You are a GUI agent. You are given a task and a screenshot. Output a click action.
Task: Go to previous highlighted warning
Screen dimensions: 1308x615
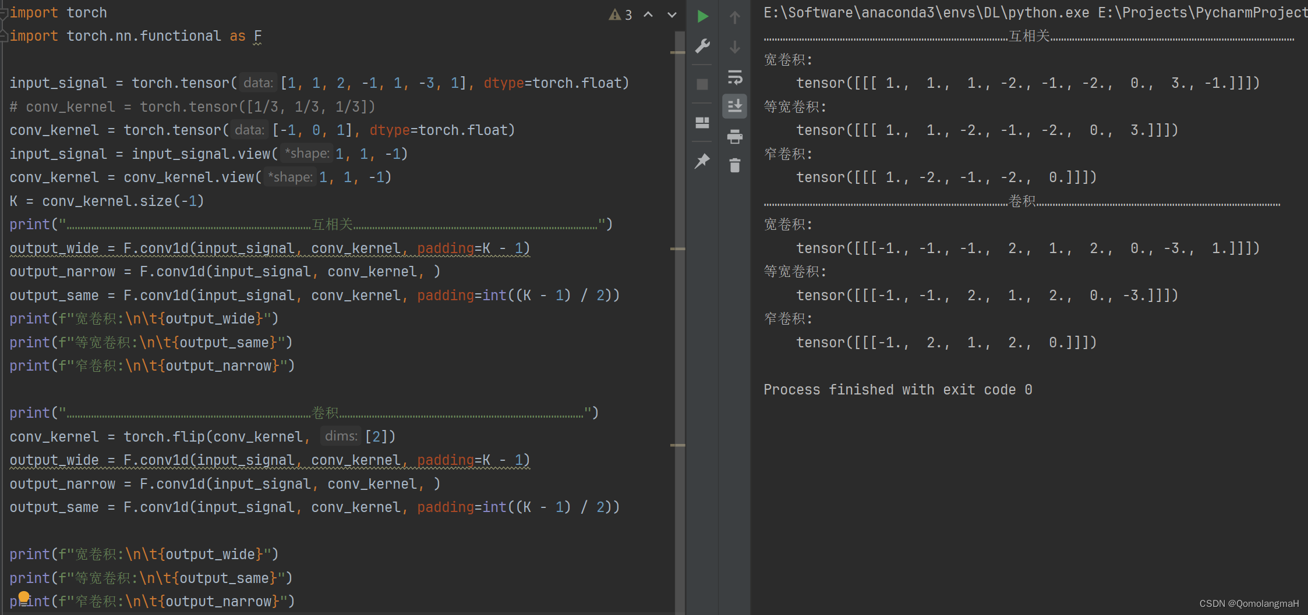(648, 15)
